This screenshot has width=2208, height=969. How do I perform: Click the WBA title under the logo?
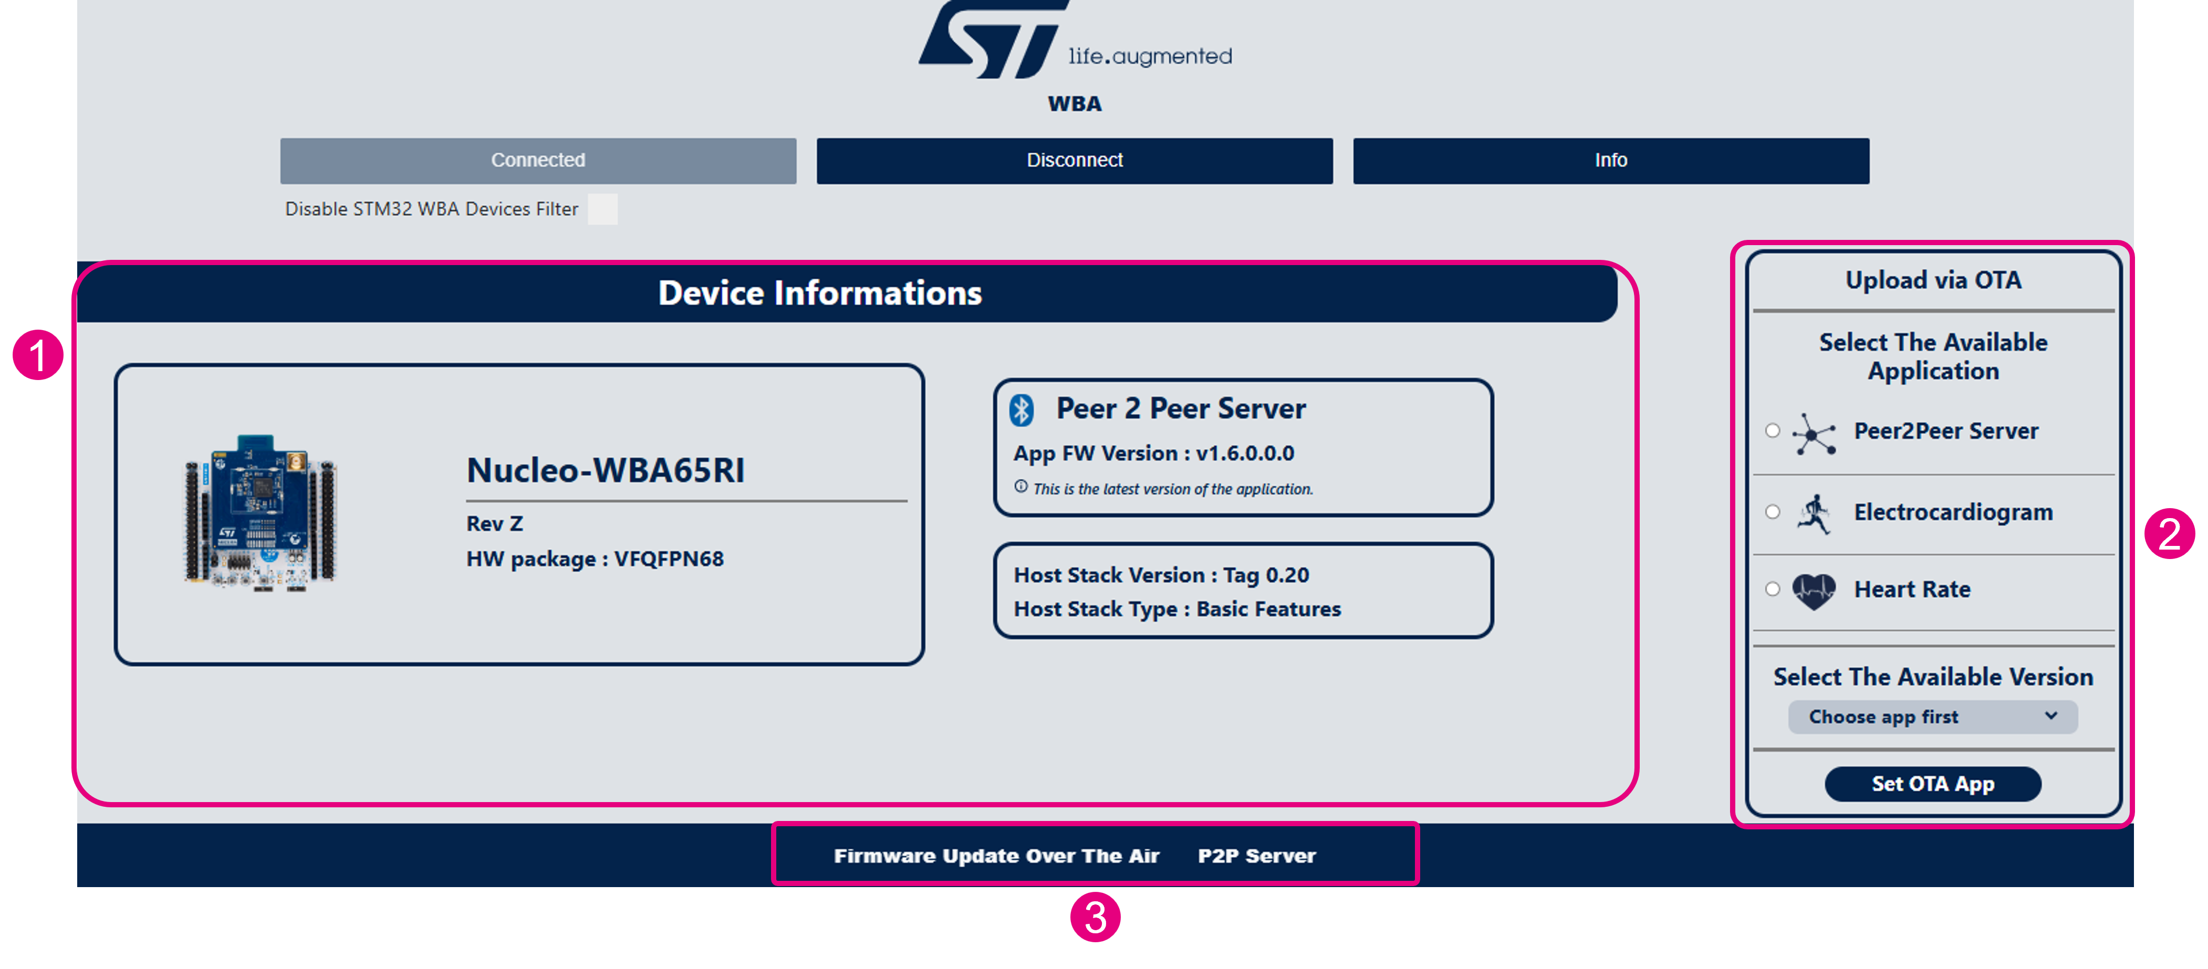(x=1074, y=103)
